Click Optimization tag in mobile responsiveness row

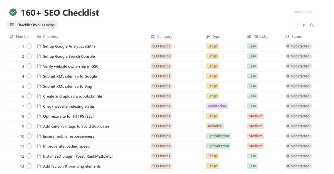click(x=218, y=136)
